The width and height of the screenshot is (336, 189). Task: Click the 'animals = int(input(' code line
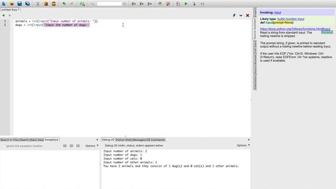(x=56, y=21)
